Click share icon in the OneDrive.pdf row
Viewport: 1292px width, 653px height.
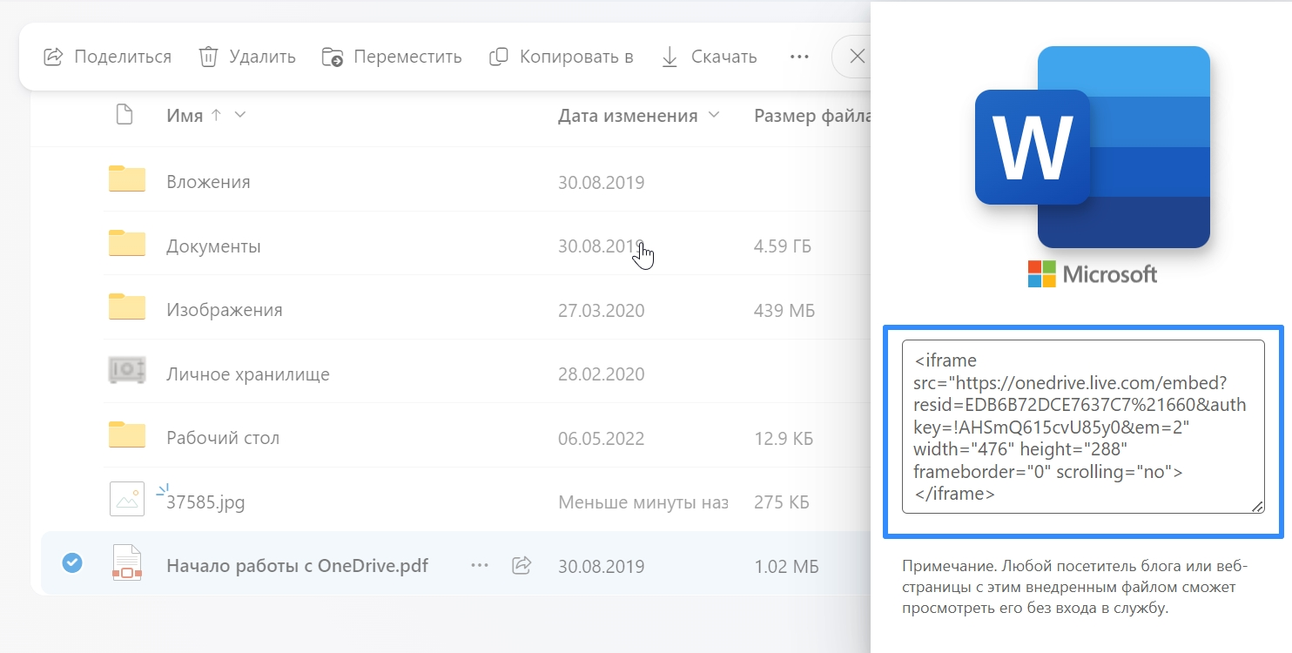tap(522, 565)
